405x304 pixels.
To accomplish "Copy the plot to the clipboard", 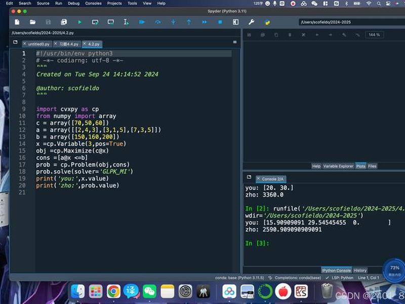I will click(276, 34).
